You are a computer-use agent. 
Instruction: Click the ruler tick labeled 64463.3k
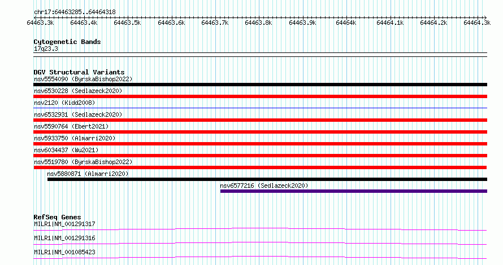coord(40,23)
